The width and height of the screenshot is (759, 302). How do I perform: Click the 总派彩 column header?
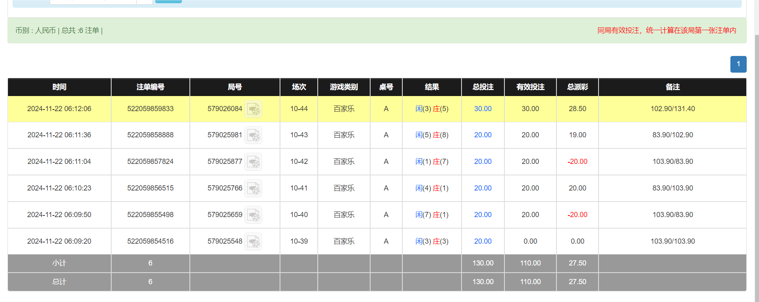tap(577, 87)
